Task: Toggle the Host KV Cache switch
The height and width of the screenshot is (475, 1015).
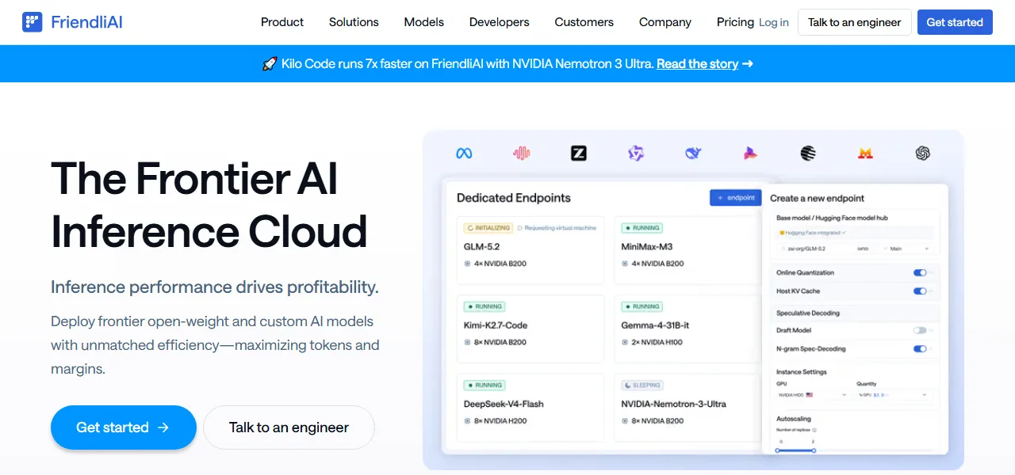Action: pyautogui.click(x=920, y=291)
